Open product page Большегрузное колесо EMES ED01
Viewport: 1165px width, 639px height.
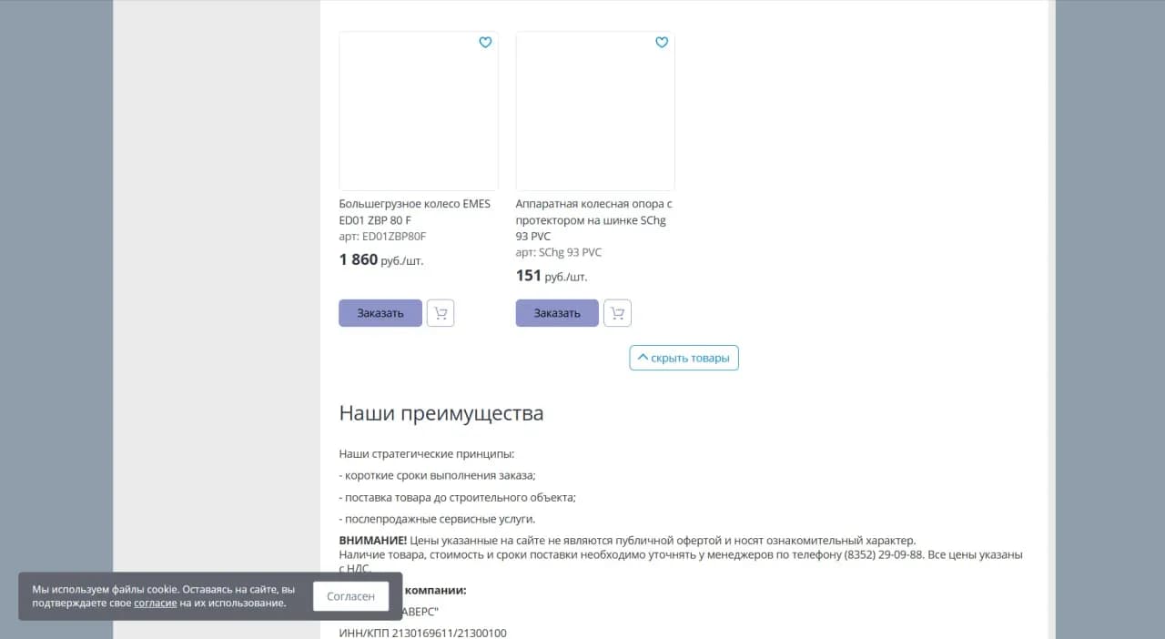coord(415,211)
